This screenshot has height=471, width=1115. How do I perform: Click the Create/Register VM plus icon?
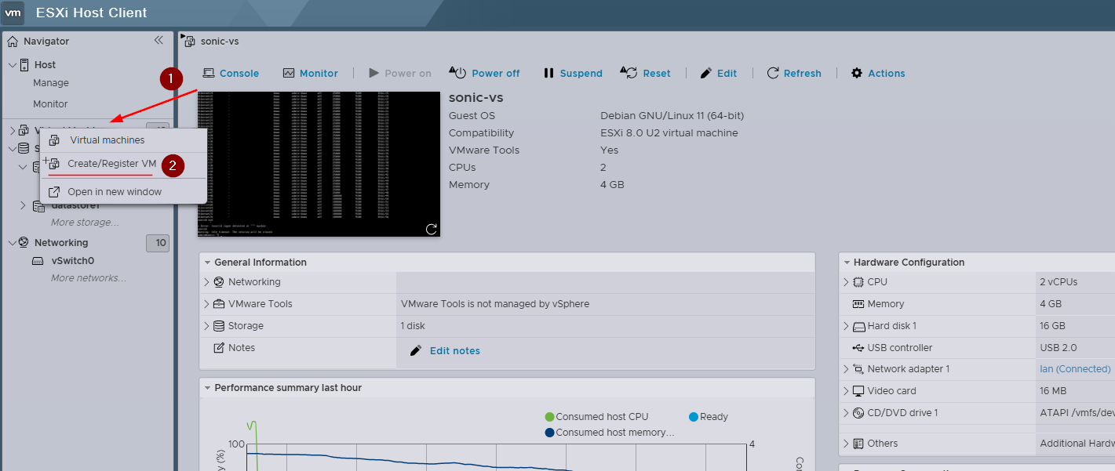(52, 163)
